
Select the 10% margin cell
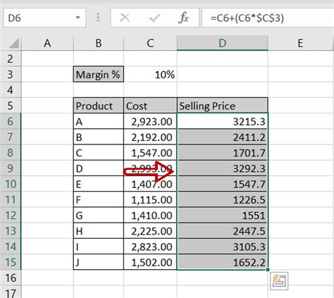[150, 75]
